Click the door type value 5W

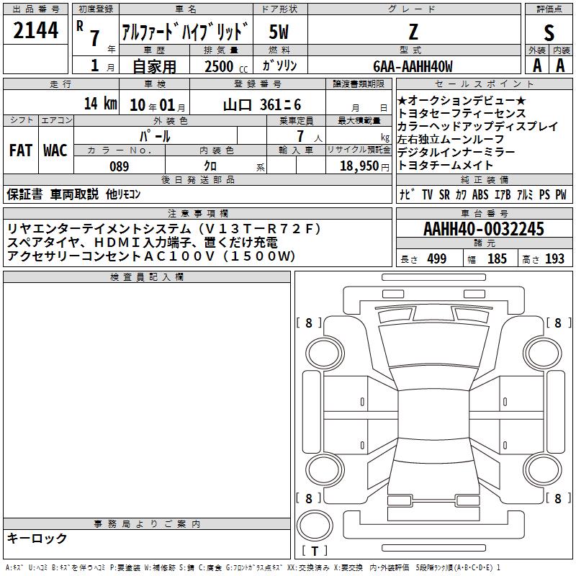point(279,32)
